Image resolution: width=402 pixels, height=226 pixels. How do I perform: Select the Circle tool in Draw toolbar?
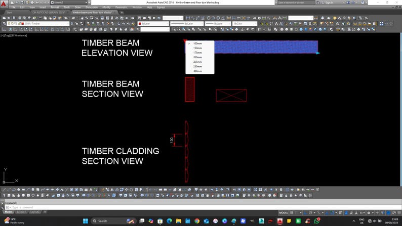(33, 190)
